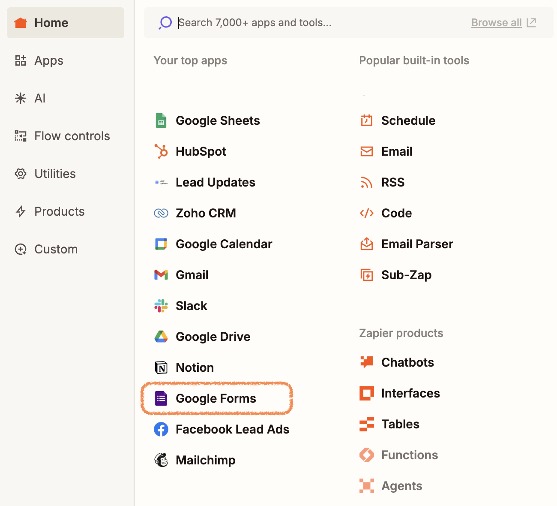Select the Interfaces product icon
557x506 pixels.
pos(367,393)
